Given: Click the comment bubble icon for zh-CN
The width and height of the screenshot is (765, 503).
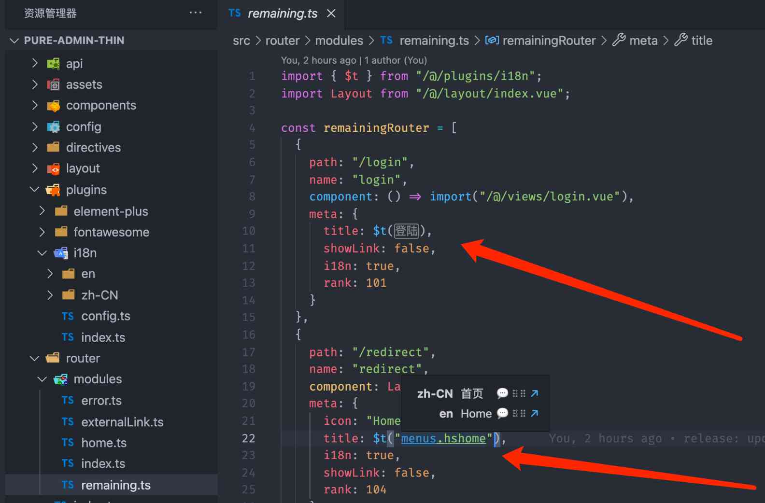Looking at the screenshot, I should pyautogui.click(x=502, y=393).
